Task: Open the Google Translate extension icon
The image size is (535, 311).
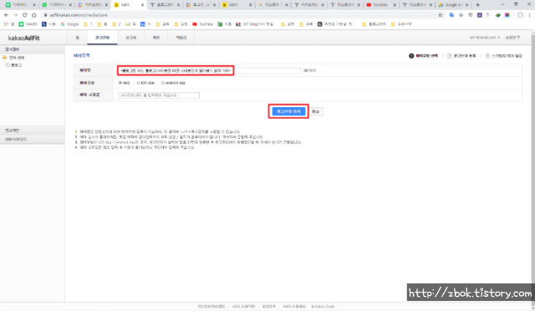Action: 451,15
